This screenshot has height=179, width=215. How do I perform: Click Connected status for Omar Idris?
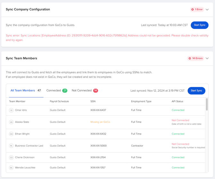pyautogui.click(x=178, y=110)
